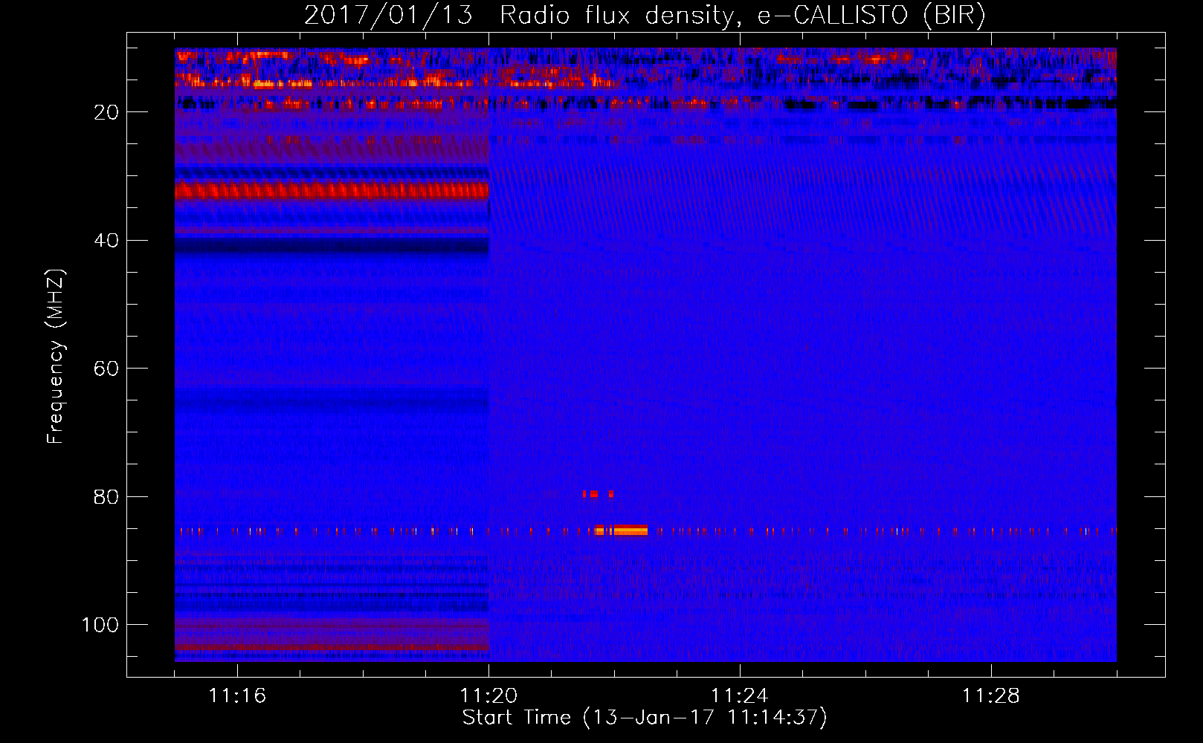Click the 11:24 time tick label
The image size is (1203, 743).
coord(740,696)
